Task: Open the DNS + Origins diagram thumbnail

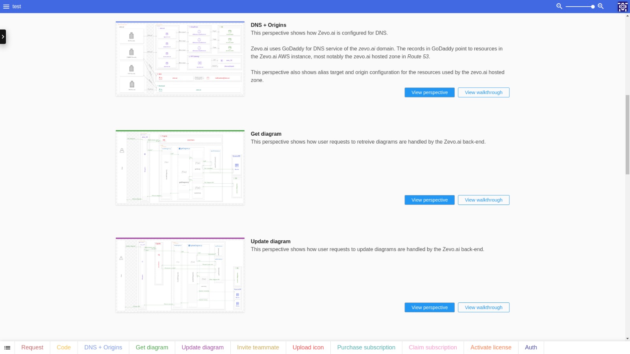Action: coord(180,59)
